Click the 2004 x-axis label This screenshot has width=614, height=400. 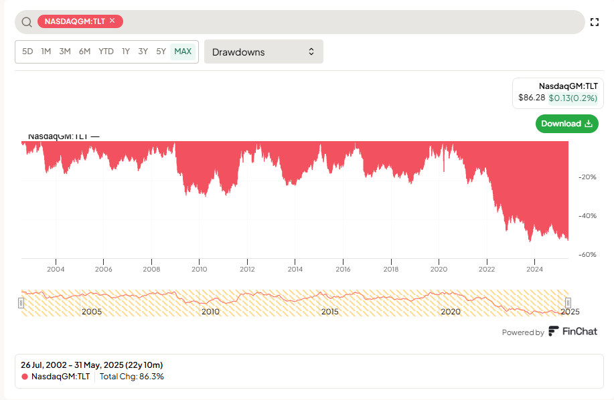click(x=56, y=269)
